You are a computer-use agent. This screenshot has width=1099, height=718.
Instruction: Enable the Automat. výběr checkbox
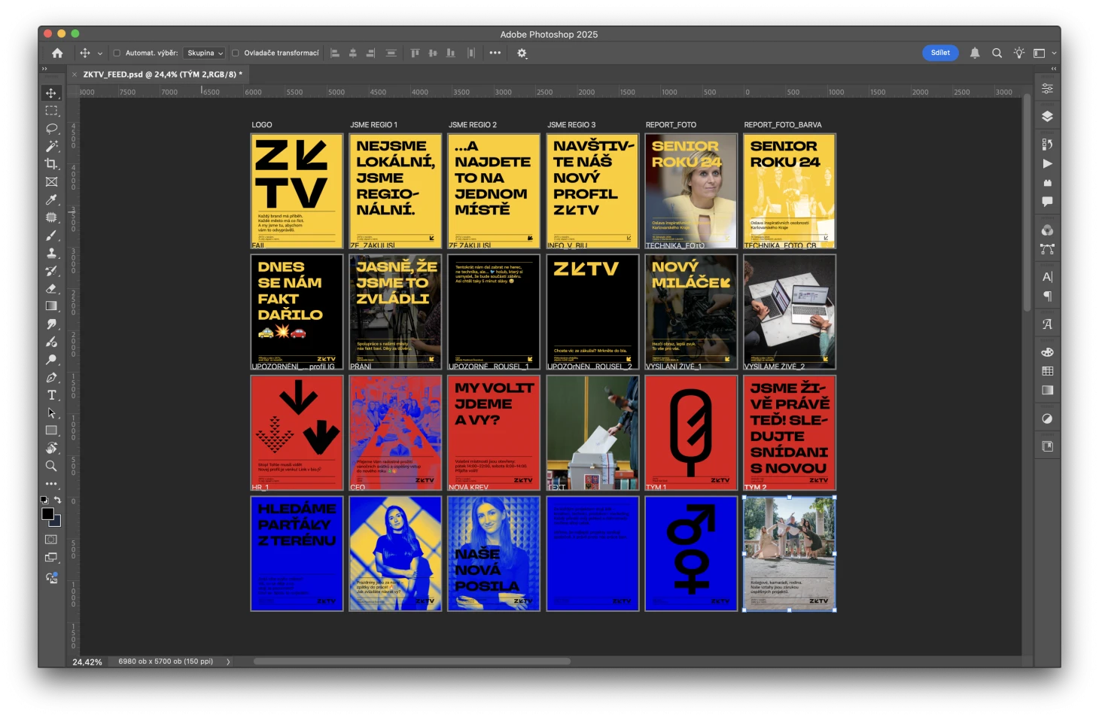pyautogui.click(x=117, y=53)
